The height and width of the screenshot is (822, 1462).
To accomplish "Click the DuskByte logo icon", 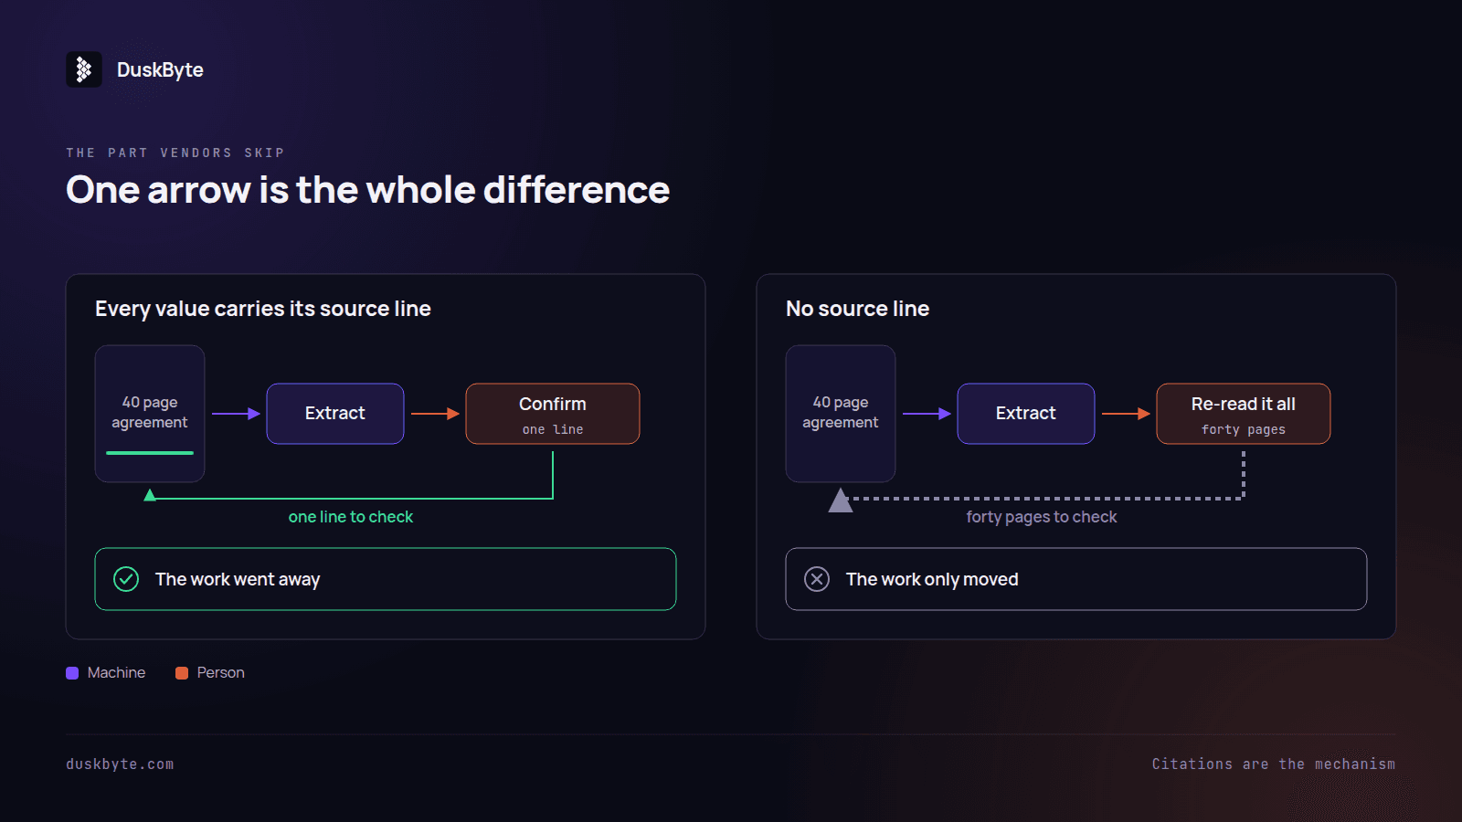I will (x=84, y=69).
